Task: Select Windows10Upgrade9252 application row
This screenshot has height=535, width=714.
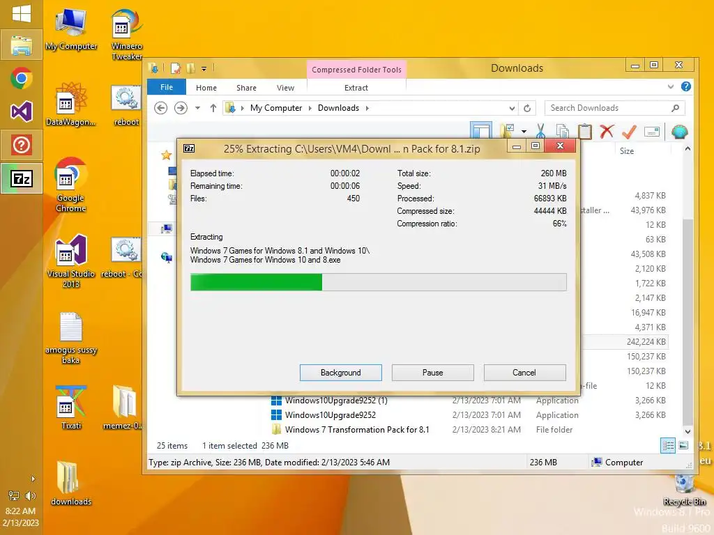Action: tap(469, 415)
